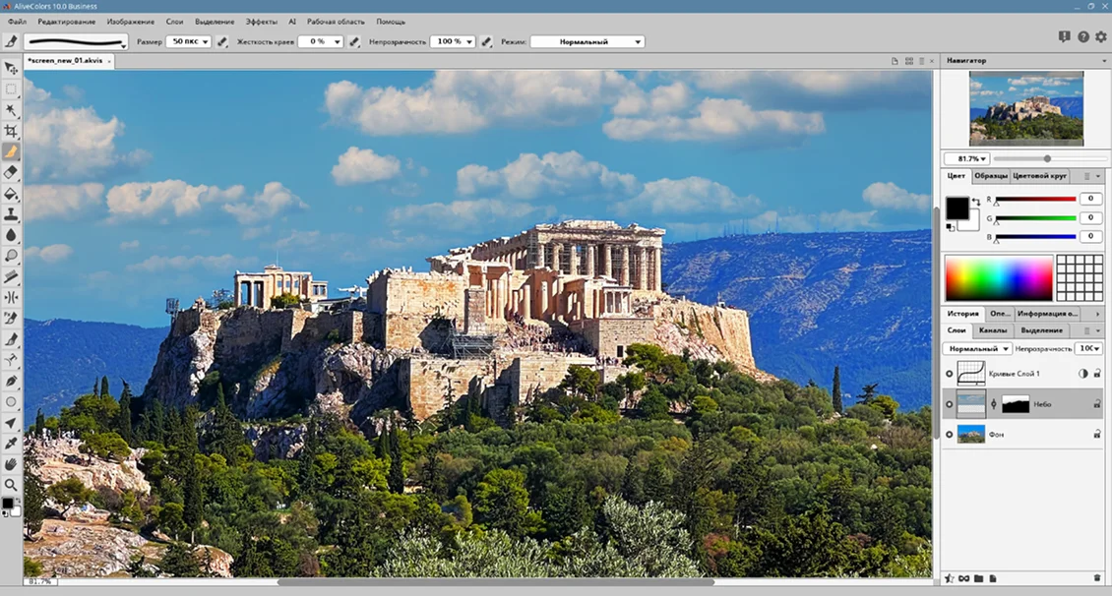Open the settings gear icon
Screen dimensions: 1112x596
pyautogui.click(x=1101, y=36)
